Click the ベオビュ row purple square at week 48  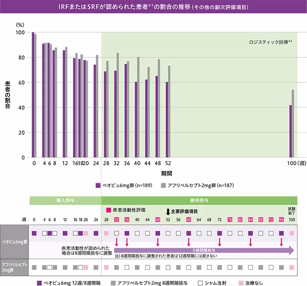158,233
